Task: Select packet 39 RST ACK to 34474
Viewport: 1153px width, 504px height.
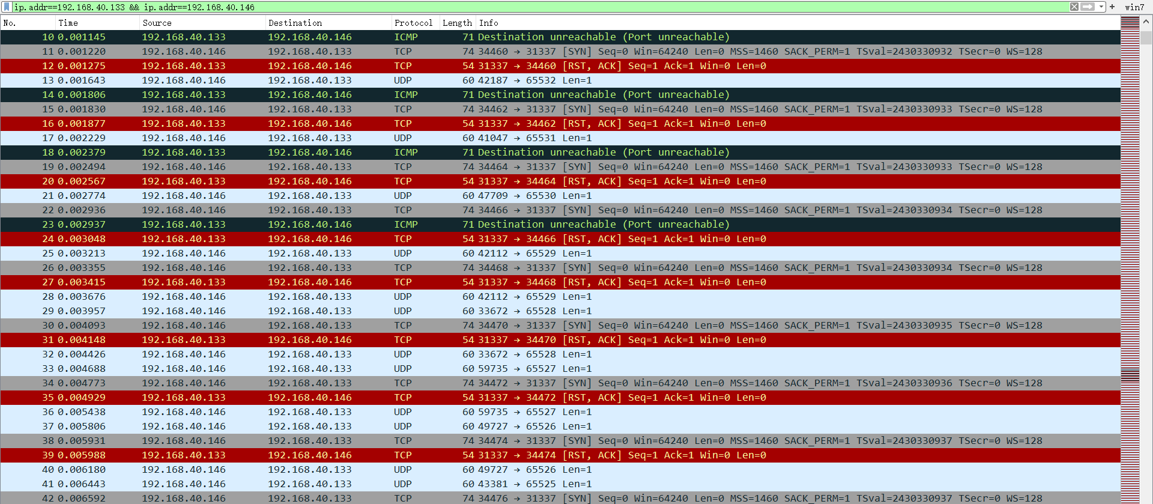Action: point(560,455)
